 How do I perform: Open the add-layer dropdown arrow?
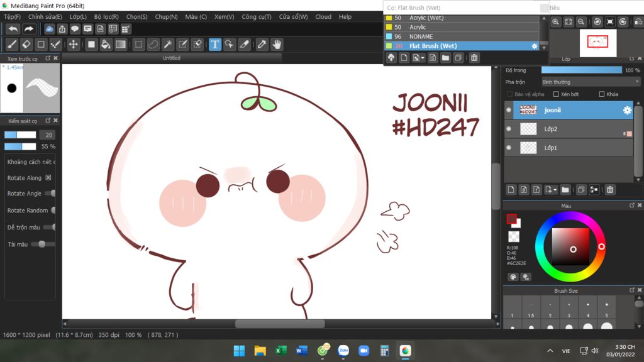[x=555, y=190]
